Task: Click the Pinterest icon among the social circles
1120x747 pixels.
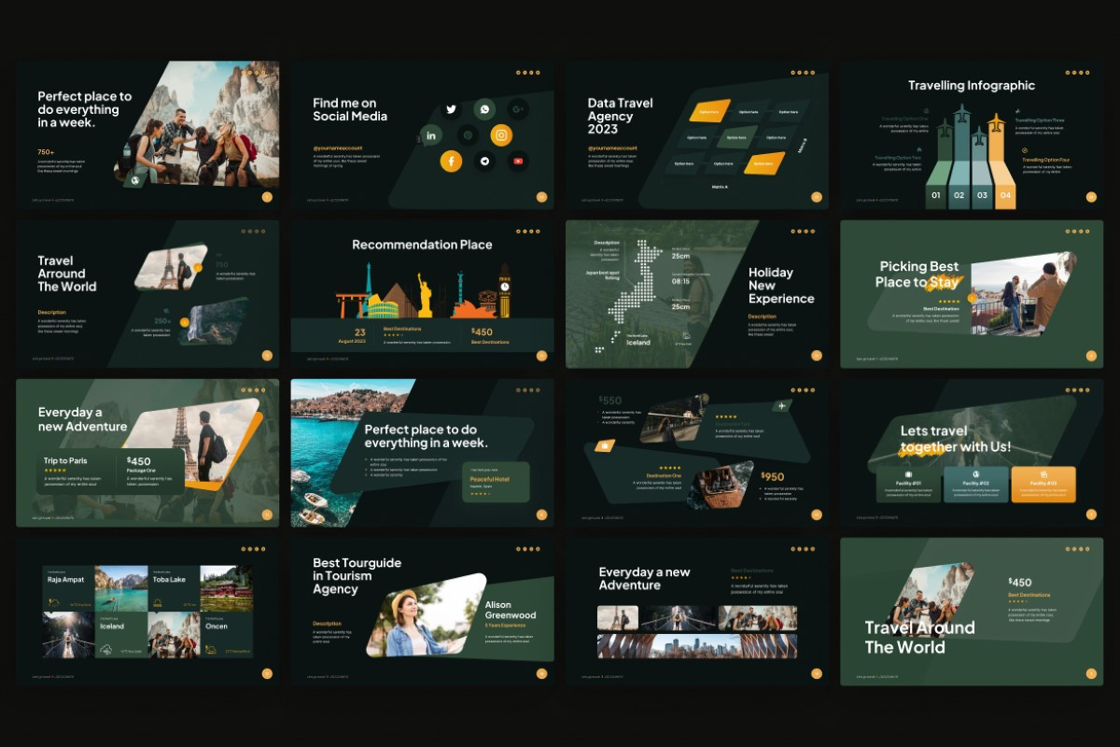Action: (x=468, y=135)
